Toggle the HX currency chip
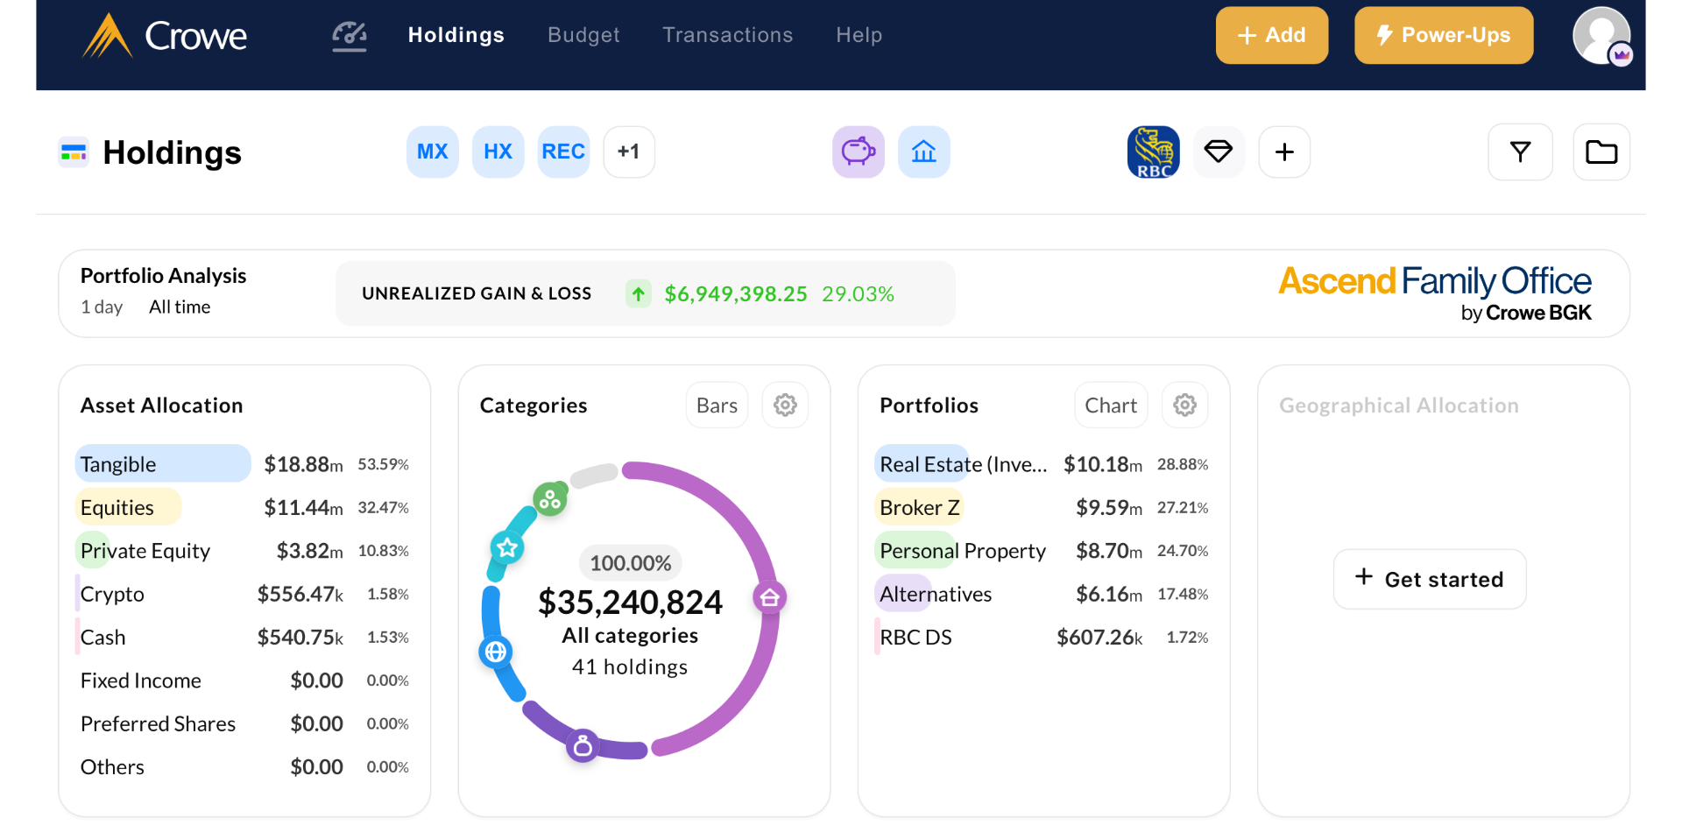Viewport: 1682px width, 832px height. (x=498, y=152)
